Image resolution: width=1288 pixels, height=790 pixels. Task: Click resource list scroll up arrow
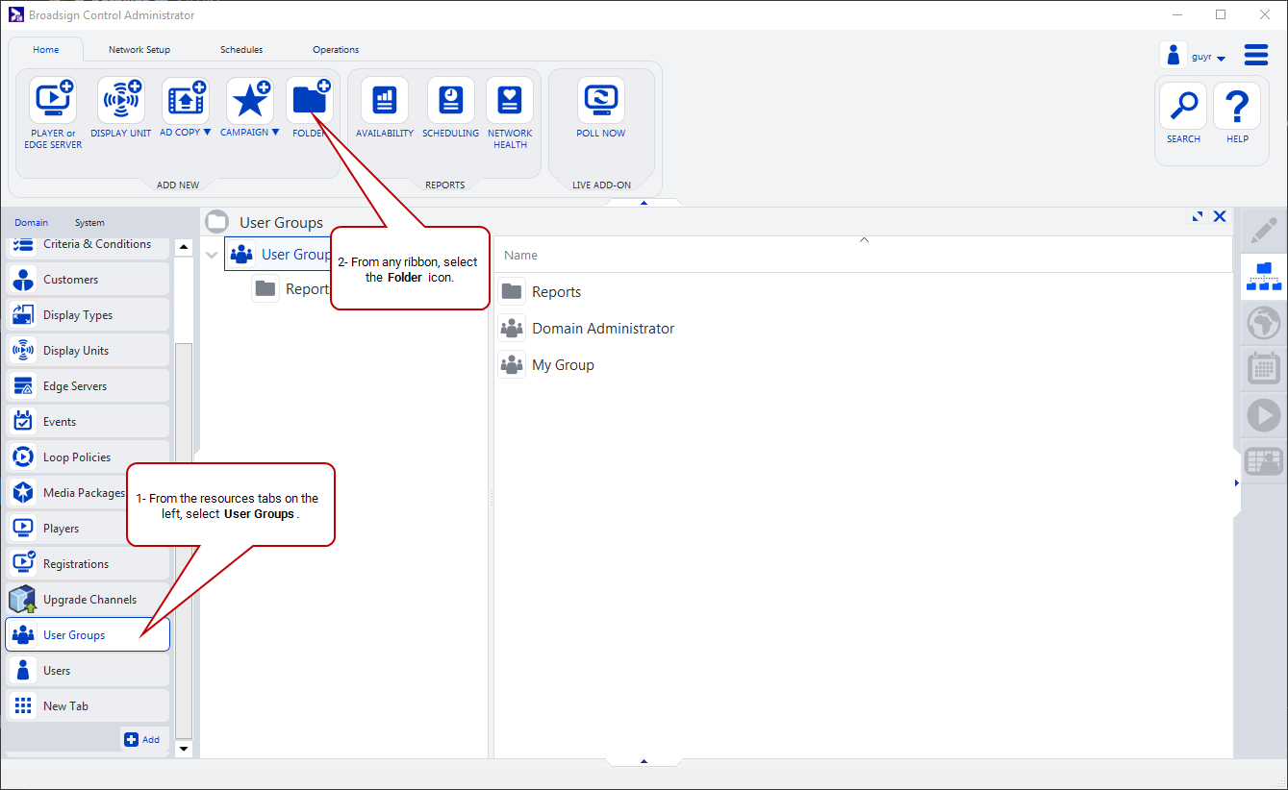tap(184, 248)
